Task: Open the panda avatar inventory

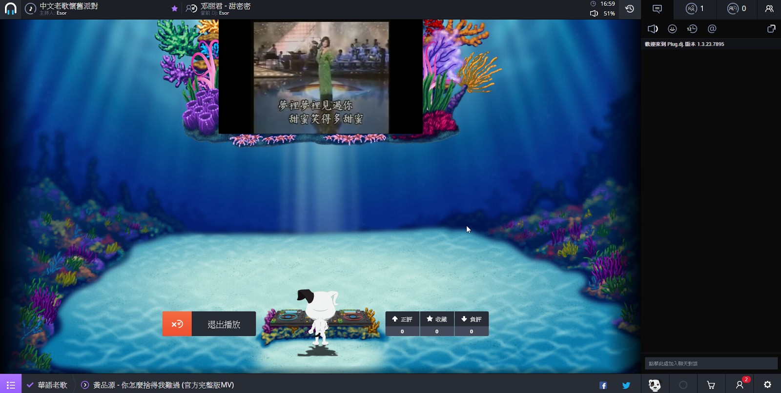Action: (x=655, y=385)
